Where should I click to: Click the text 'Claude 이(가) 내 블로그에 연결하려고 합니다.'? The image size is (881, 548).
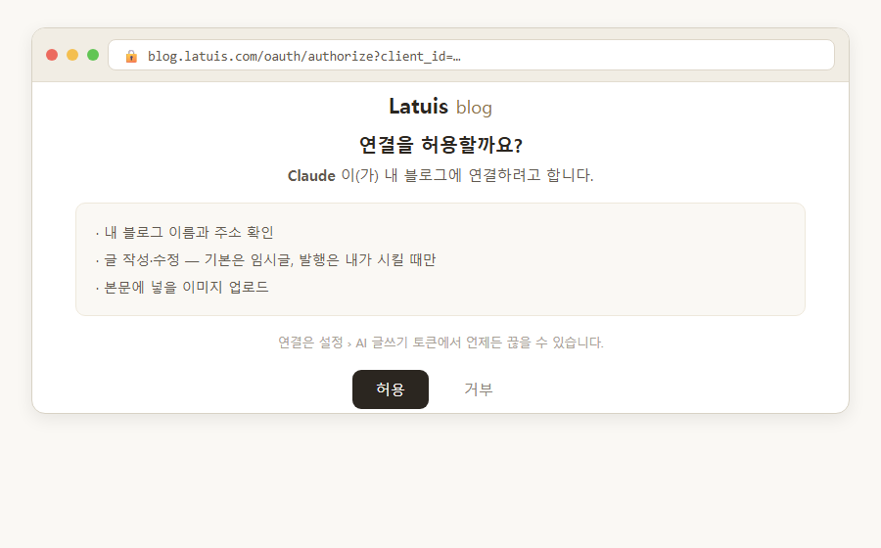point(440,175)
